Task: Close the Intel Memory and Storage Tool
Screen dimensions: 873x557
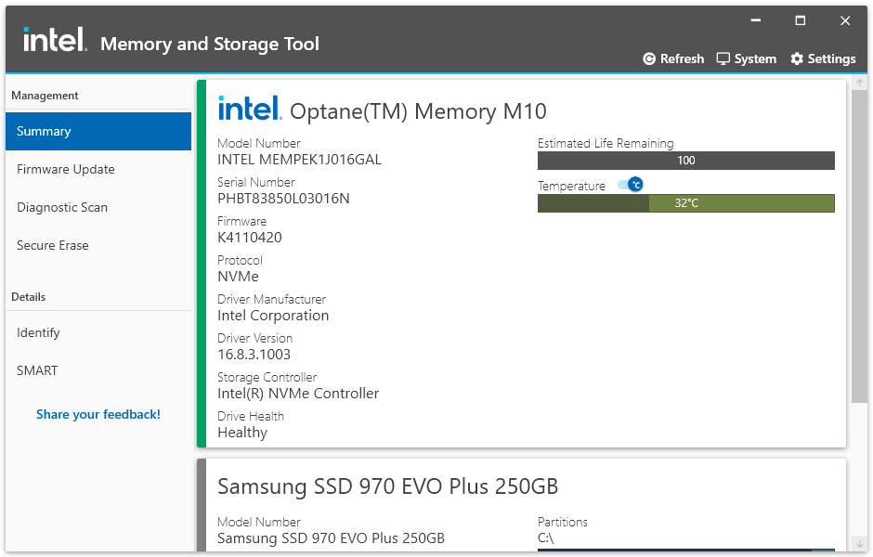Action: point(845,20)
